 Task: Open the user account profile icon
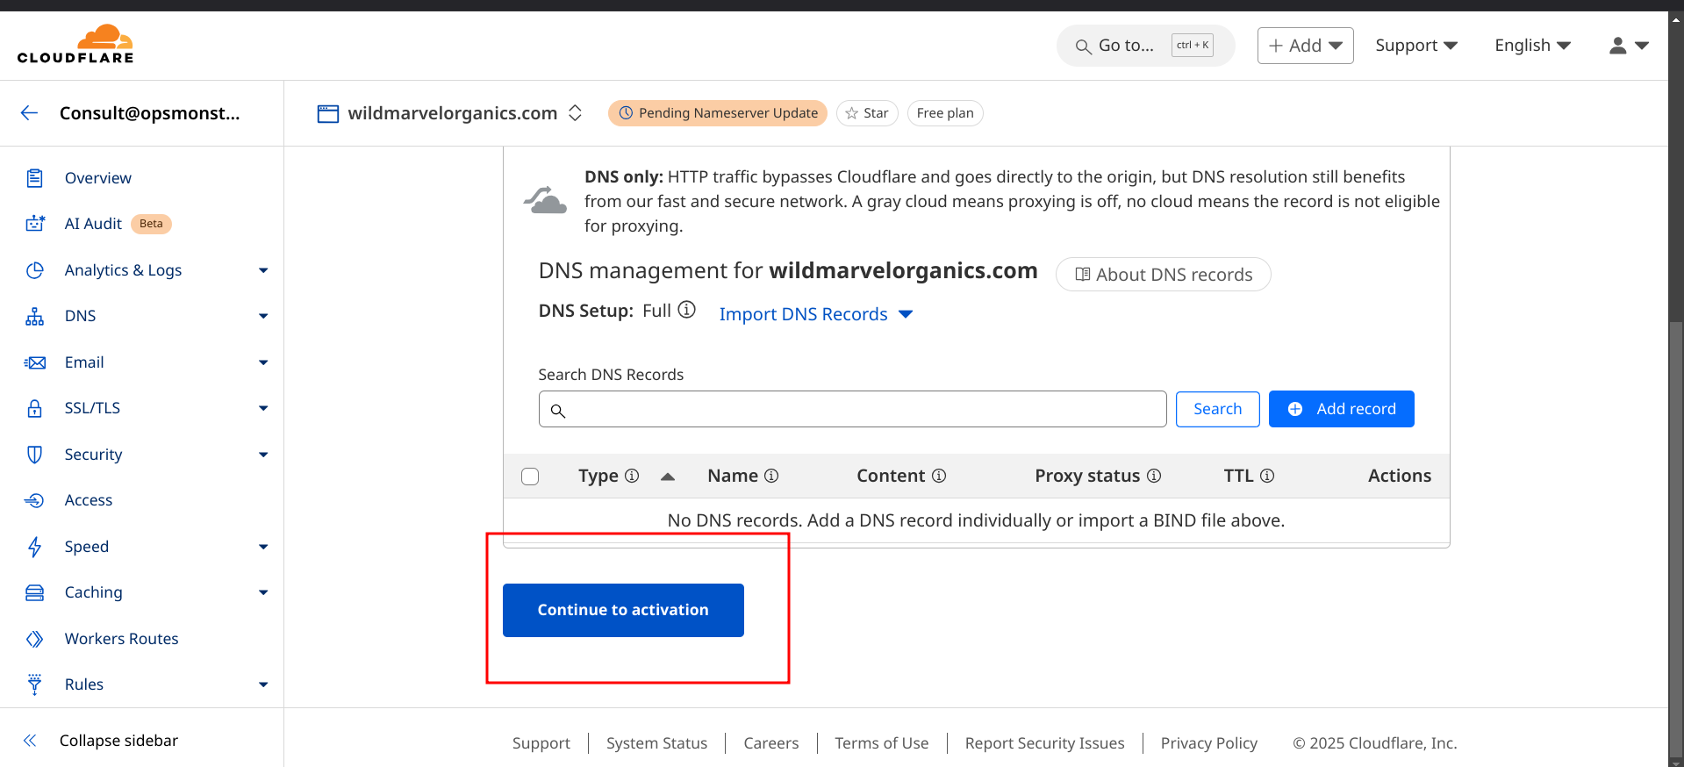pyautogui.click(x=1628, y=46)
